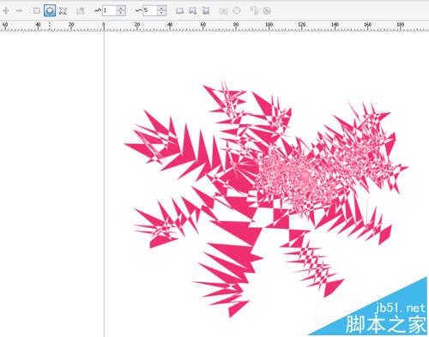Decrease zipper amplitude with down arrow
Viewport: 429px width, 337px height.
coord(121,13)
